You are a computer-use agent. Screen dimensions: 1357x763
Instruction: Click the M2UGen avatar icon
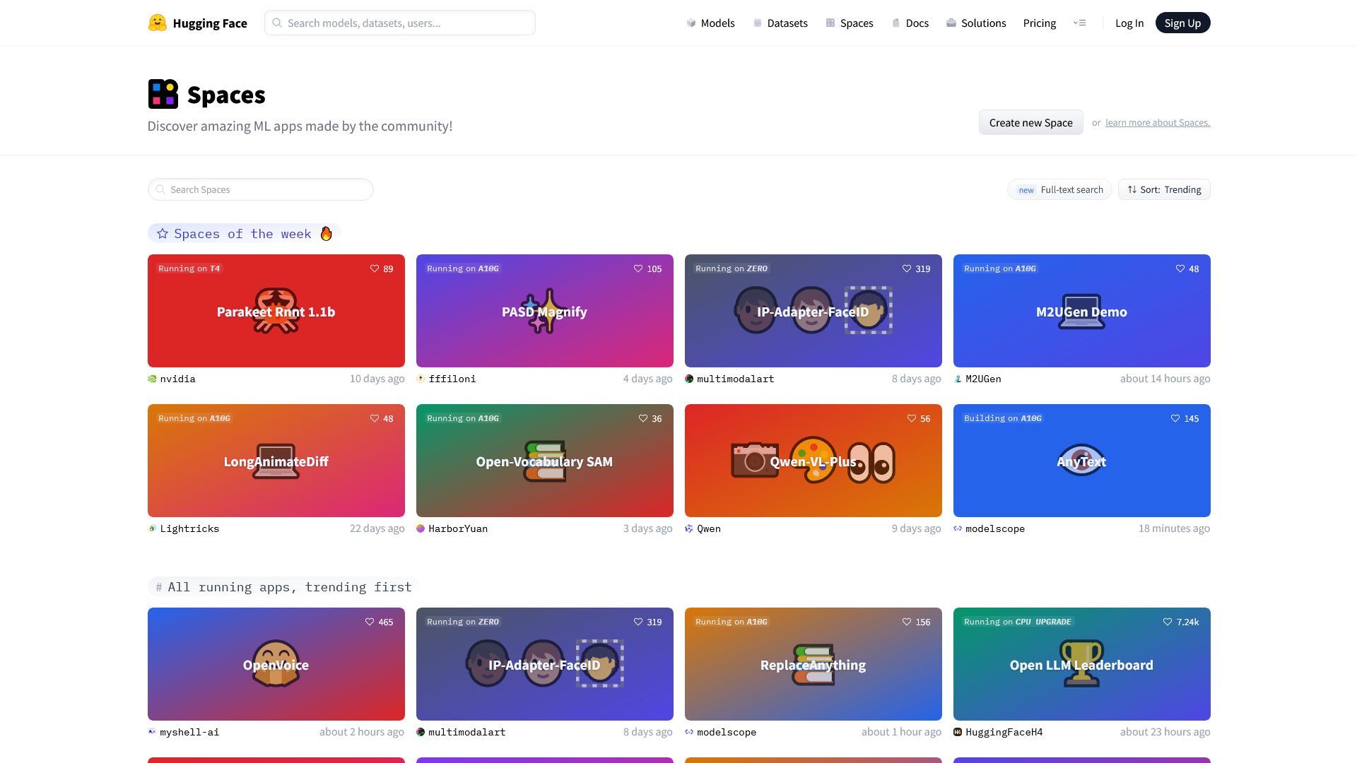(x=958, y=379)
